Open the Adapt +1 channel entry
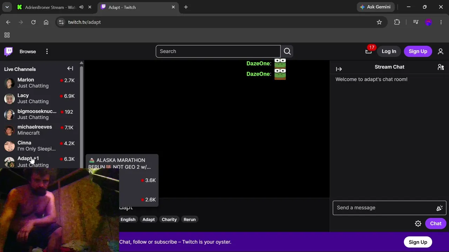 point(40,161)
